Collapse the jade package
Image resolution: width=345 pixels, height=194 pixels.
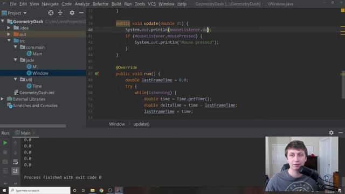coord(16,60)
